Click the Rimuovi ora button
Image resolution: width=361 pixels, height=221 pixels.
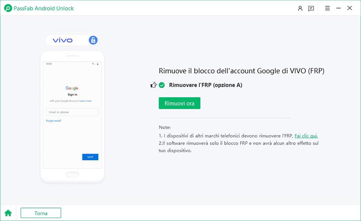(179, 103)
